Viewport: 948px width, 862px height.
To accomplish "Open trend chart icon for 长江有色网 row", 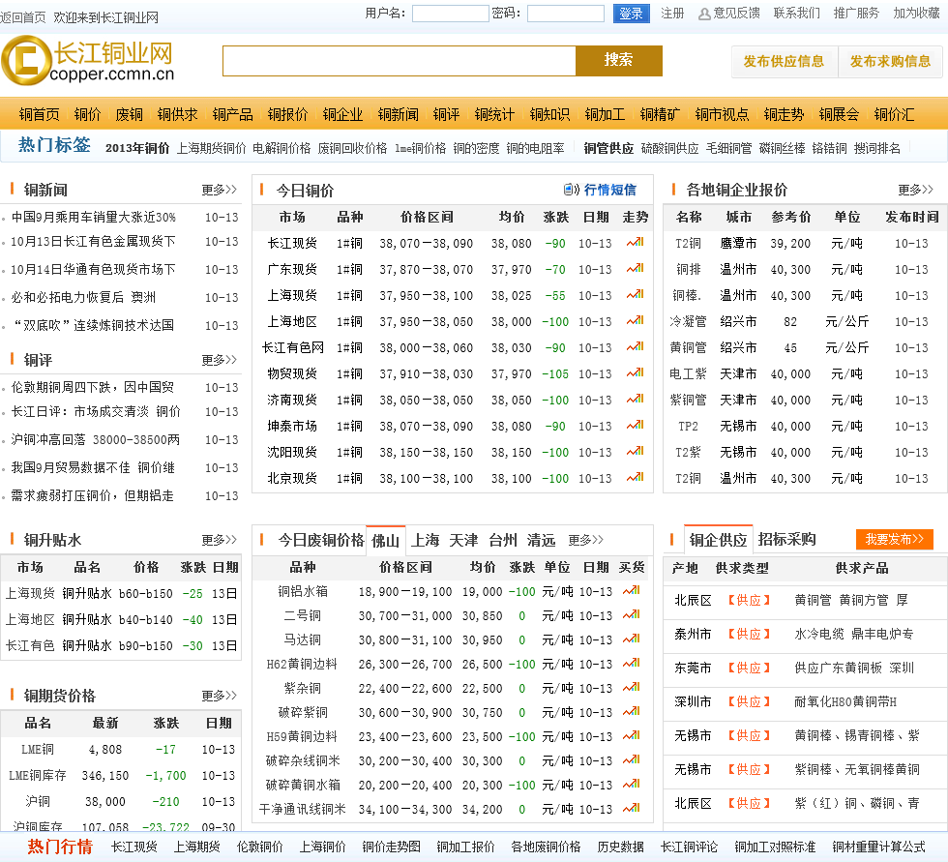I will pos(635,347).
